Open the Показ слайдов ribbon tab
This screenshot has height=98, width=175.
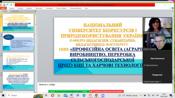61,8
